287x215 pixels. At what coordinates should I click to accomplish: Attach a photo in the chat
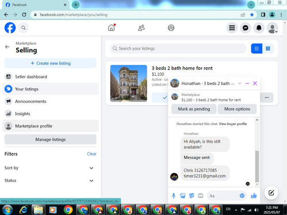[183, 196]
